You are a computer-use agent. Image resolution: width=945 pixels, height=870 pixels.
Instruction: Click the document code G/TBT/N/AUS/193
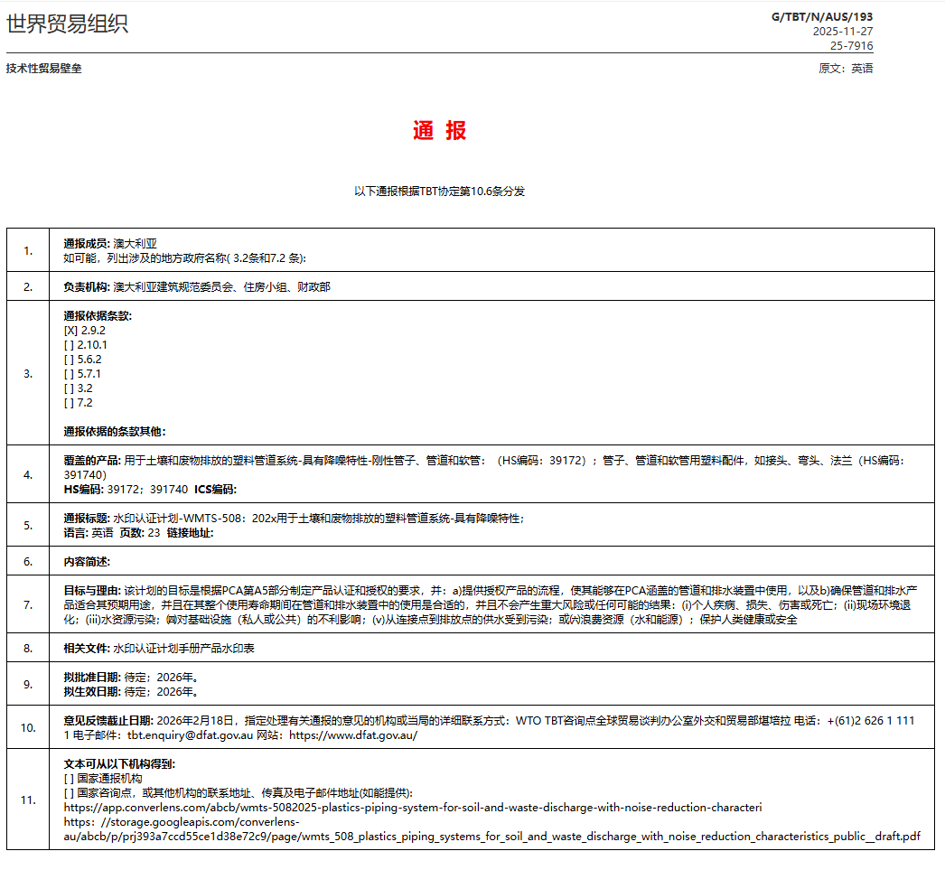coord(822,17)
